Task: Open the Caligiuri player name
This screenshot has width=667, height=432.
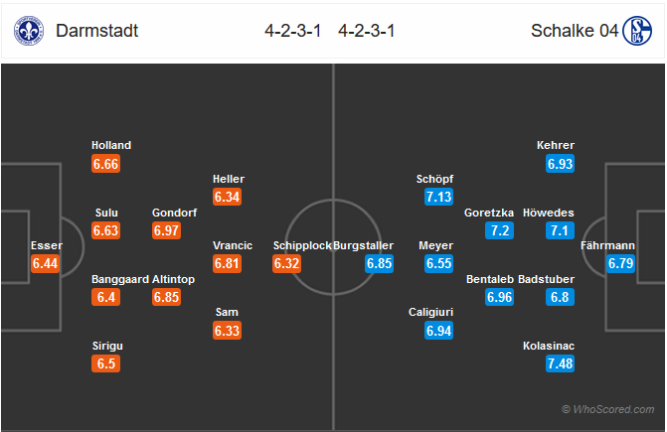Action: 430,312
